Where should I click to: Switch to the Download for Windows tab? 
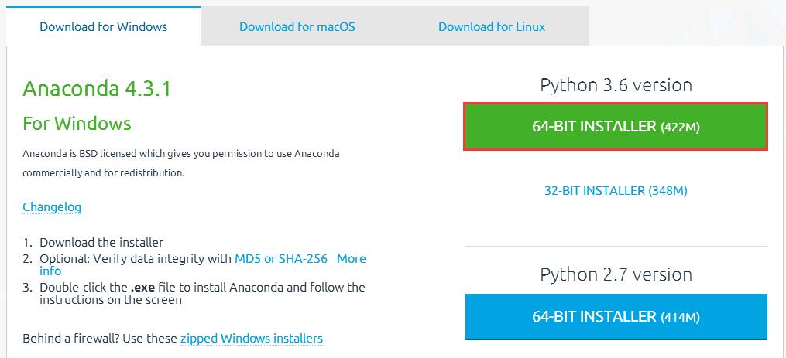click(x=103, y=26)
